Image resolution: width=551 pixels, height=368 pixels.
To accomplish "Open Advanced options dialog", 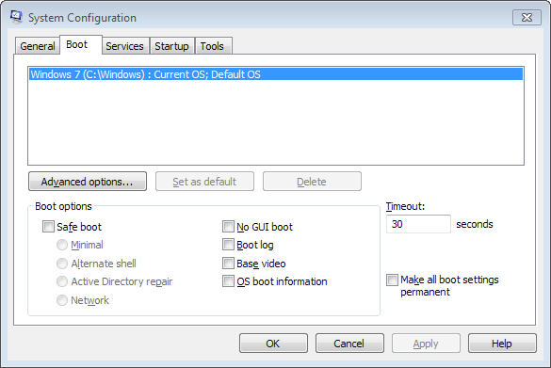I will [88, 182].
